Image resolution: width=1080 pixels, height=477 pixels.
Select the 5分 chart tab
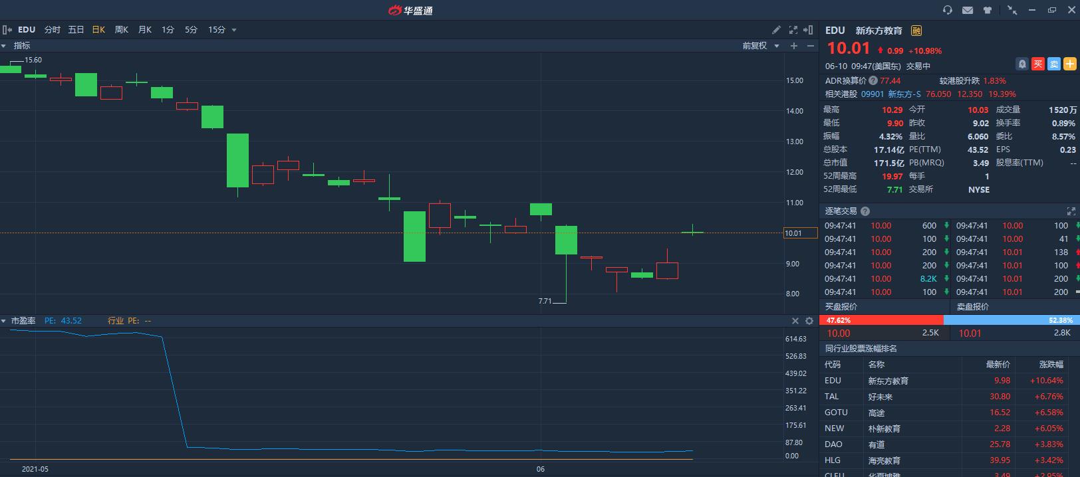point(191,30)
